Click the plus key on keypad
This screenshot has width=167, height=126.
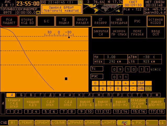click(x=133, y=83)
